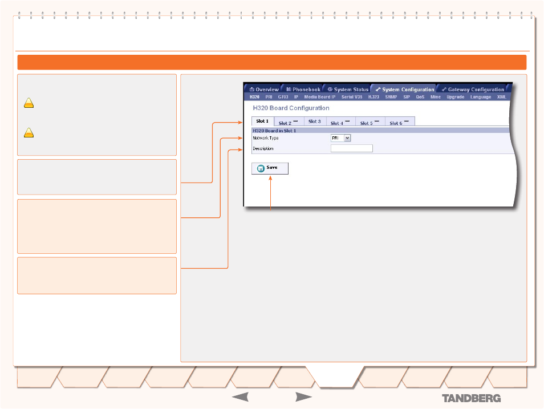Click the H320 Board Configuration heading
The width and height of the screenshot is (544, 409).
pos(291,108)
